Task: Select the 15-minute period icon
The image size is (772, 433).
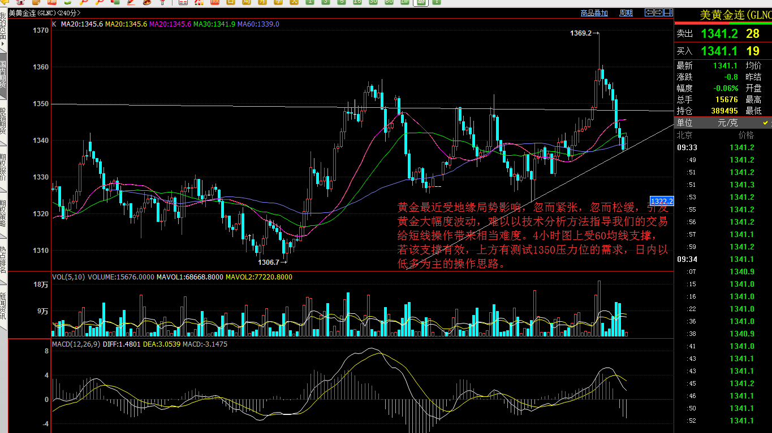Action: click(x=357, y=2)
